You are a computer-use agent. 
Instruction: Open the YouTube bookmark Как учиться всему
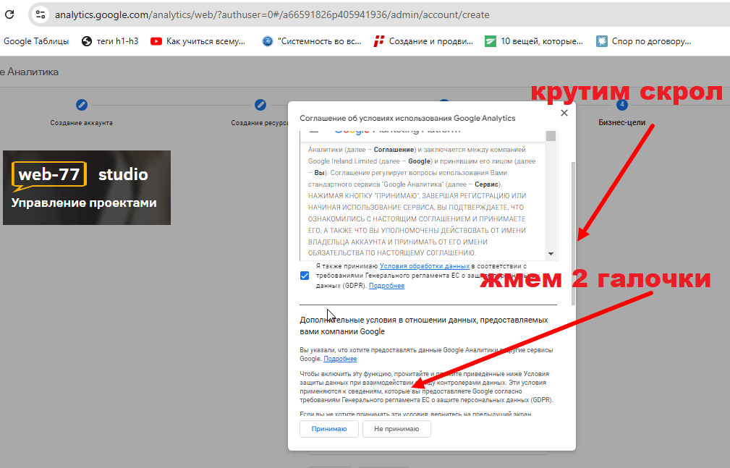(198, 41)
